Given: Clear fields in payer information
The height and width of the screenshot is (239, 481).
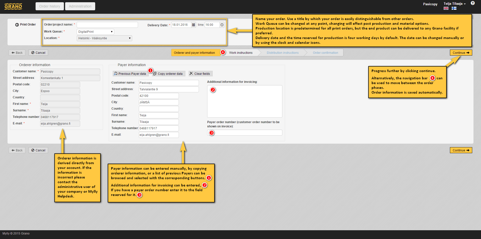Looking at the screenshot, I should (x=200, y=74).
